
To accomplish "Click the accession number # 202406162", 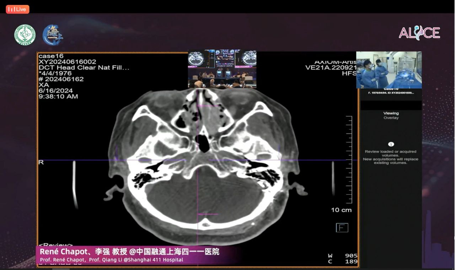I will point(61,79).
